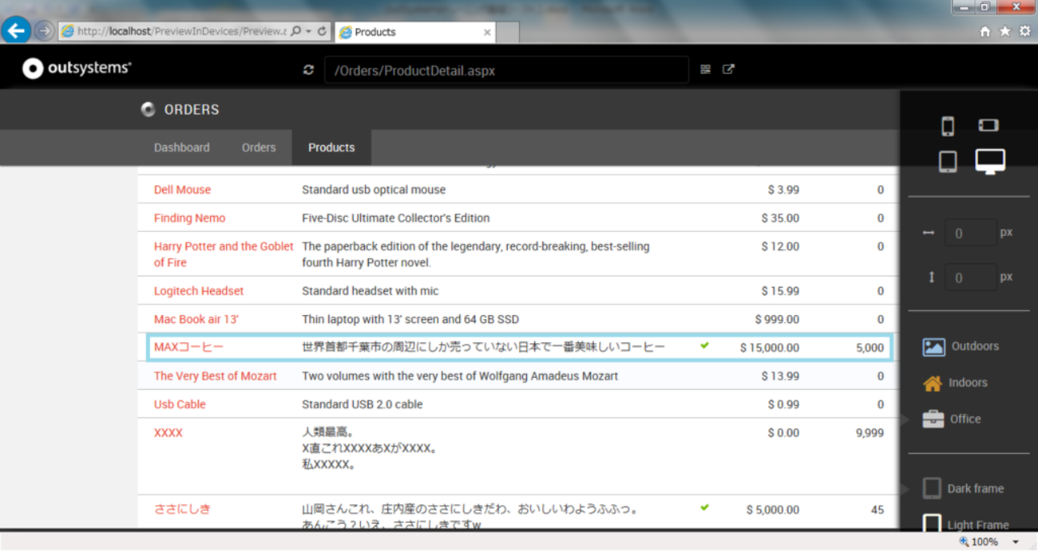
Task: Click the $ 15,000.00 price cell
Action: tap(770, 348)
